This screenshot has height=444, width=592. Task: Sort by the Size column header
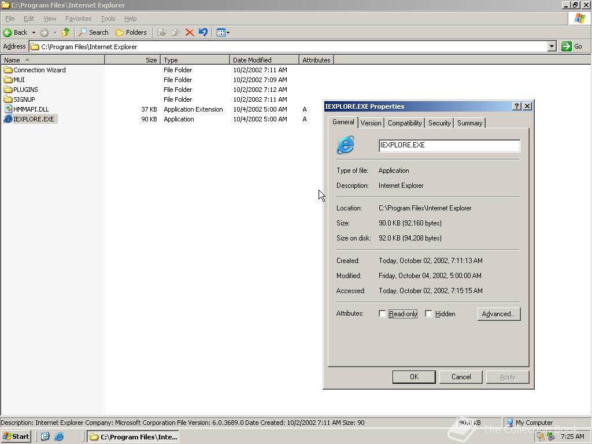133,60
